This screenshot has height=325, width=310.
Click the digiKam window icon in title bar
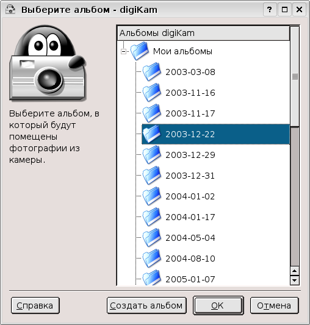click(x=10, y=10)
